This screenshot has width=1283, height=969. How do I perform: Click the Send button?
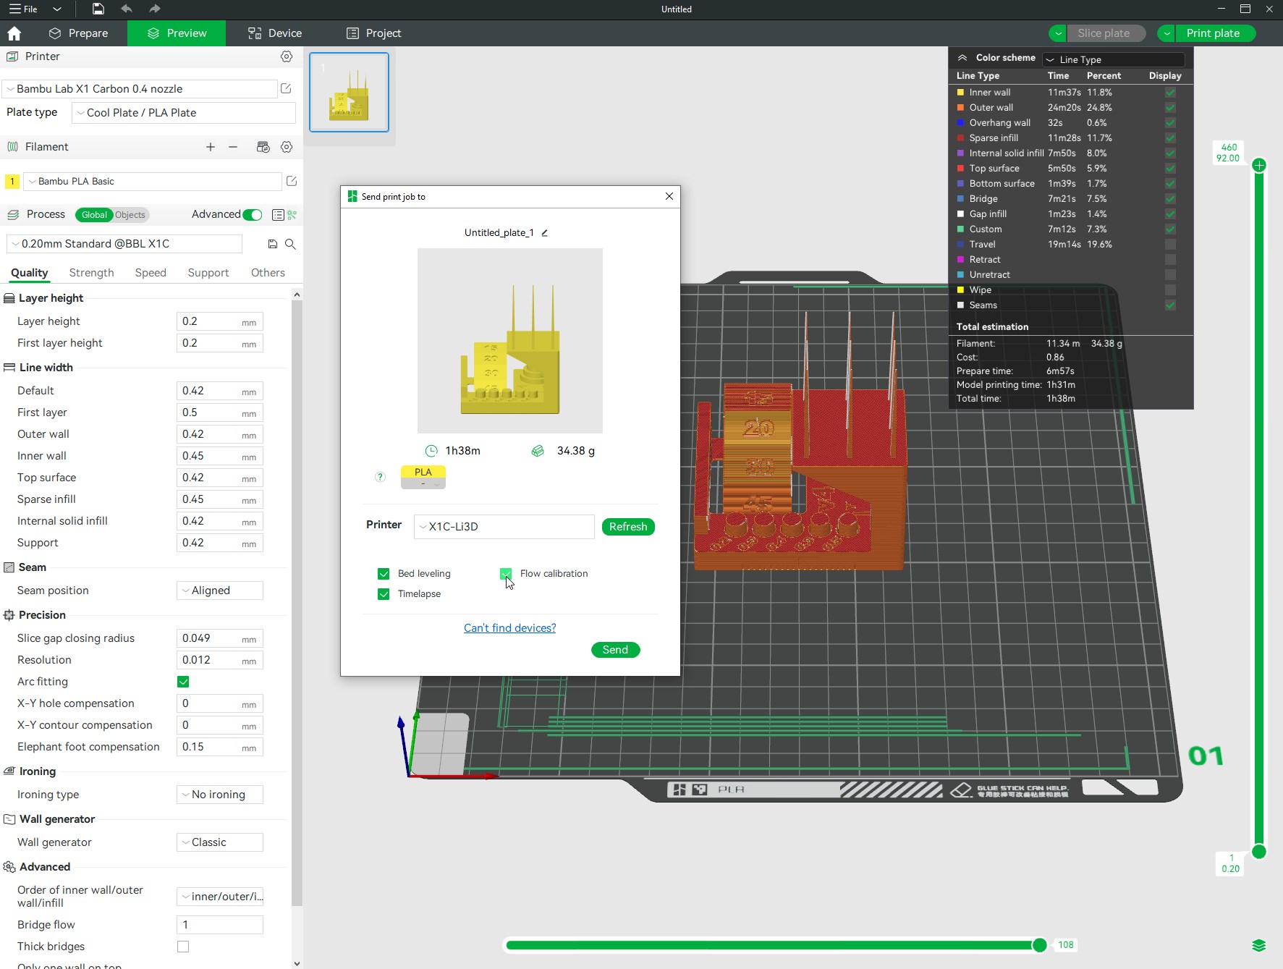[615, 650]
